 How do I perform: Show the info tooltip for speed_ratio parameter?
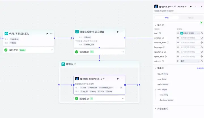[x=166, y=57]
